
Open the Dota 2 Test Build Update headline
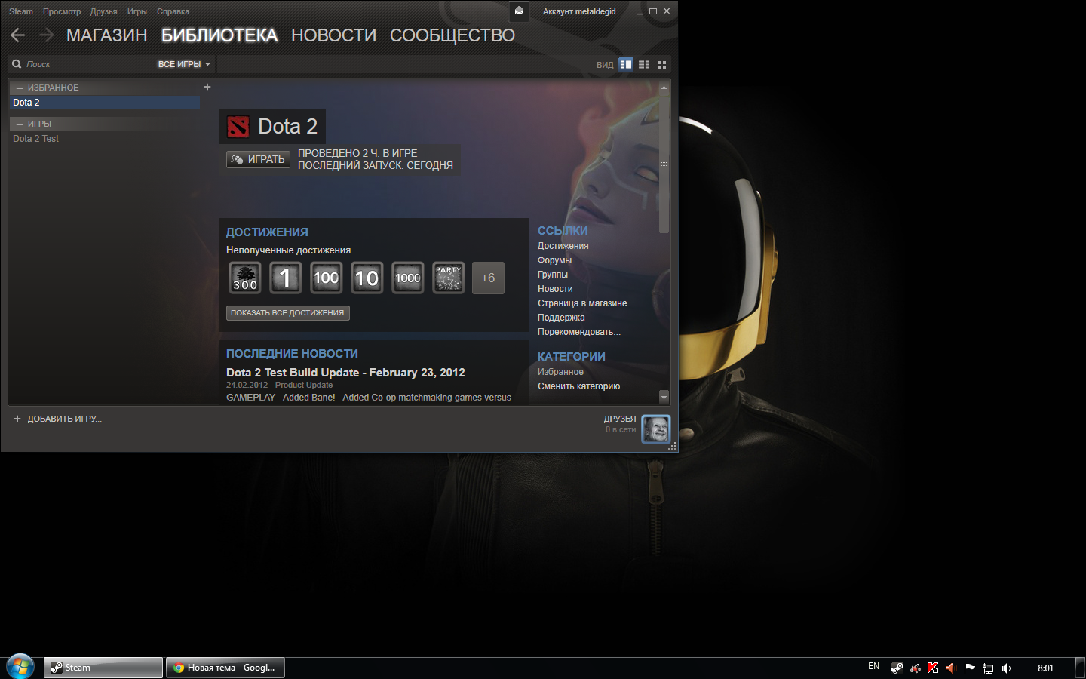345,373
